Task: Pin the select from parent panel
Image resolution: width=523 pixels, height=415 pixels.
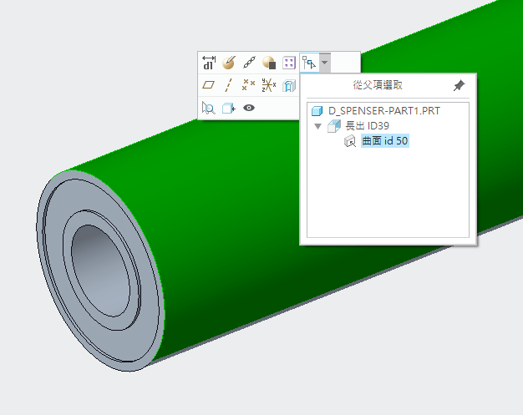Action: pos(458,85)
